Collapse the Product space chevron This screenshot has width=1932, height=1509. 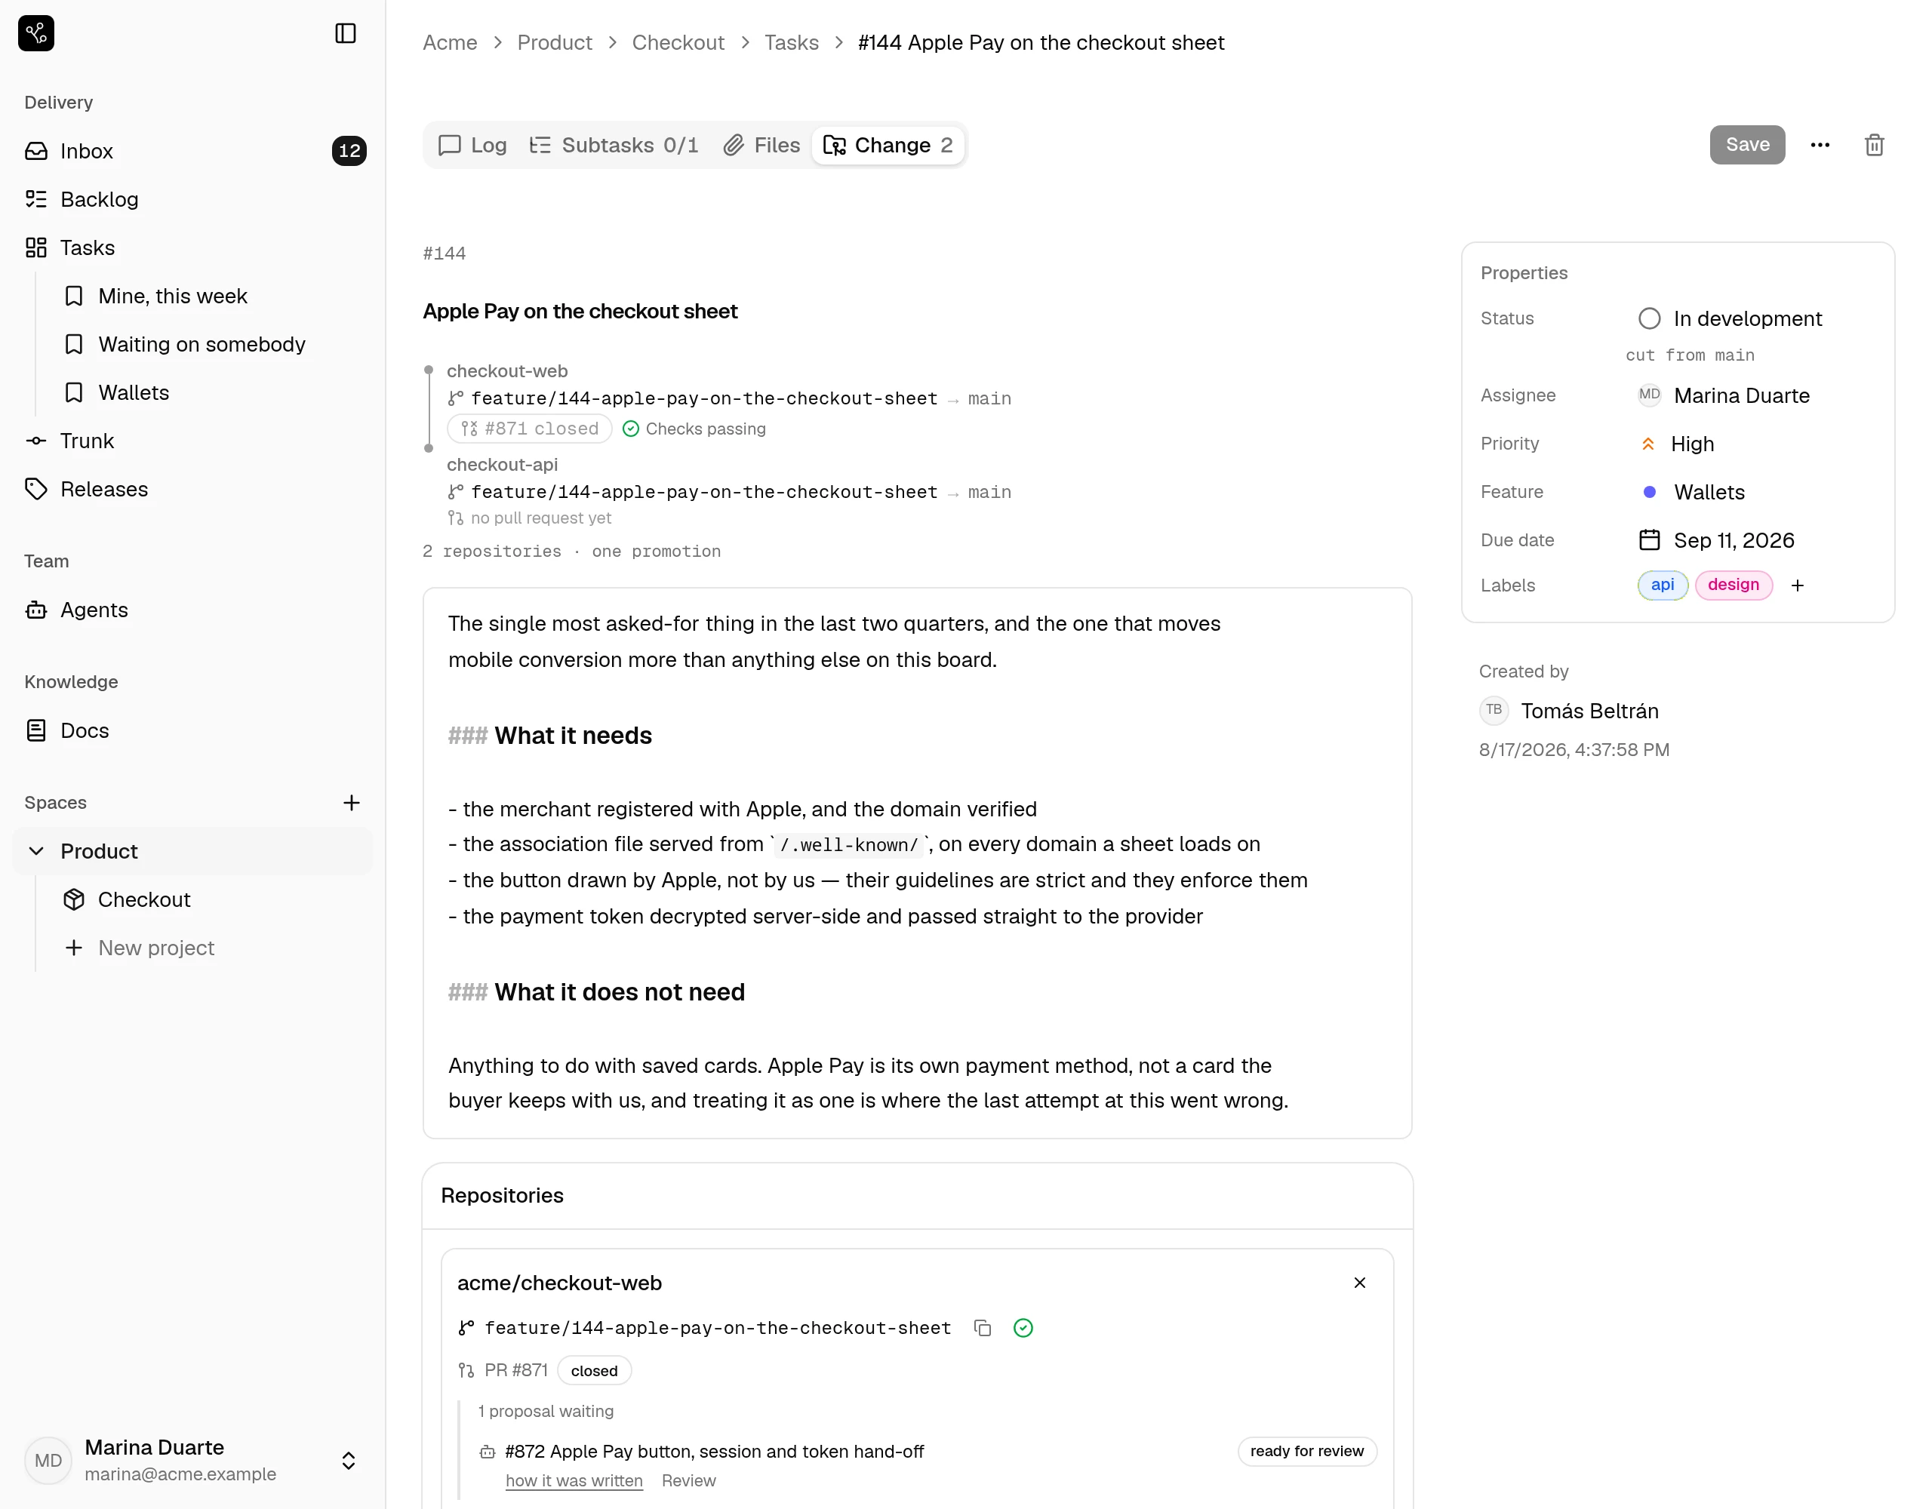36,851
